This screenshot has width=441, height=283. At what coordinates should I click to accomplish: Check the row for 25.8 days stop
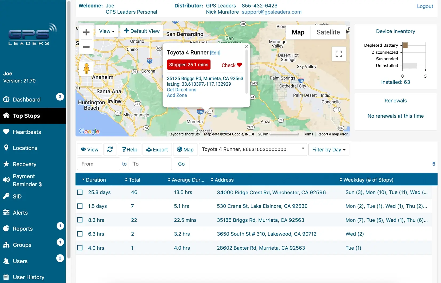click(x=80, y=192)
